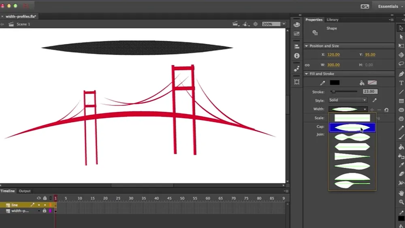
Task: Lock the line layer
Action: [x=45, y=205]
